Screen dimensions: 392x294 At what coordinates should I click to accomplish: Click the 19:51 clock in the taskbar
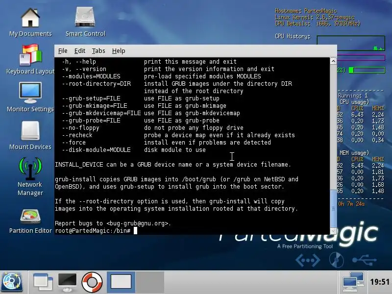coord(380,282)
